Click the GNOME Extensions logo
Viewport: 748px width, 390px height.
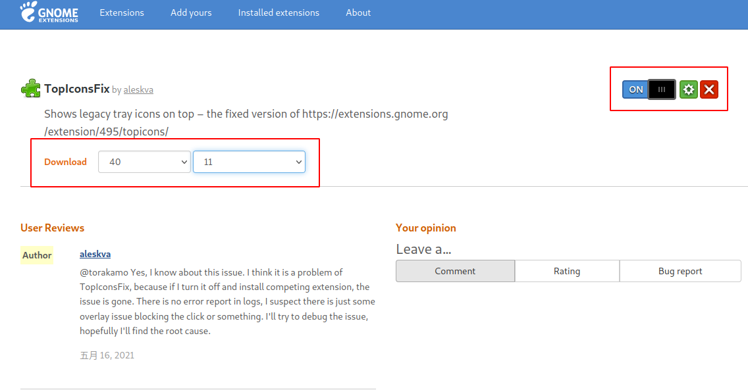(49, 12)
